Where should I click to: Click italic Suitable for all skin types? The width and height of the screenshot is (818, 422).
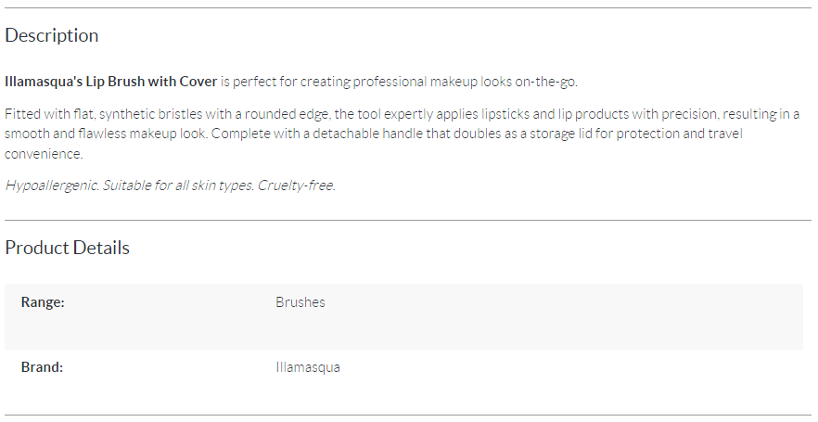(178, 185)
